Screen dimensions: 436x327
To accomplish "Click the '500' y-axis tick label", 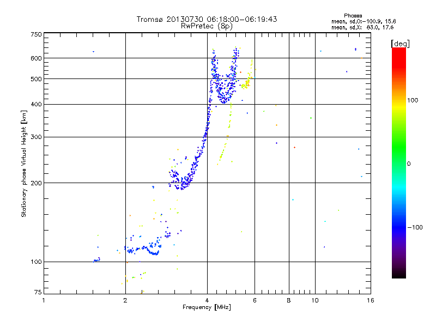I will pyautogui.click(x=36, y=79).
